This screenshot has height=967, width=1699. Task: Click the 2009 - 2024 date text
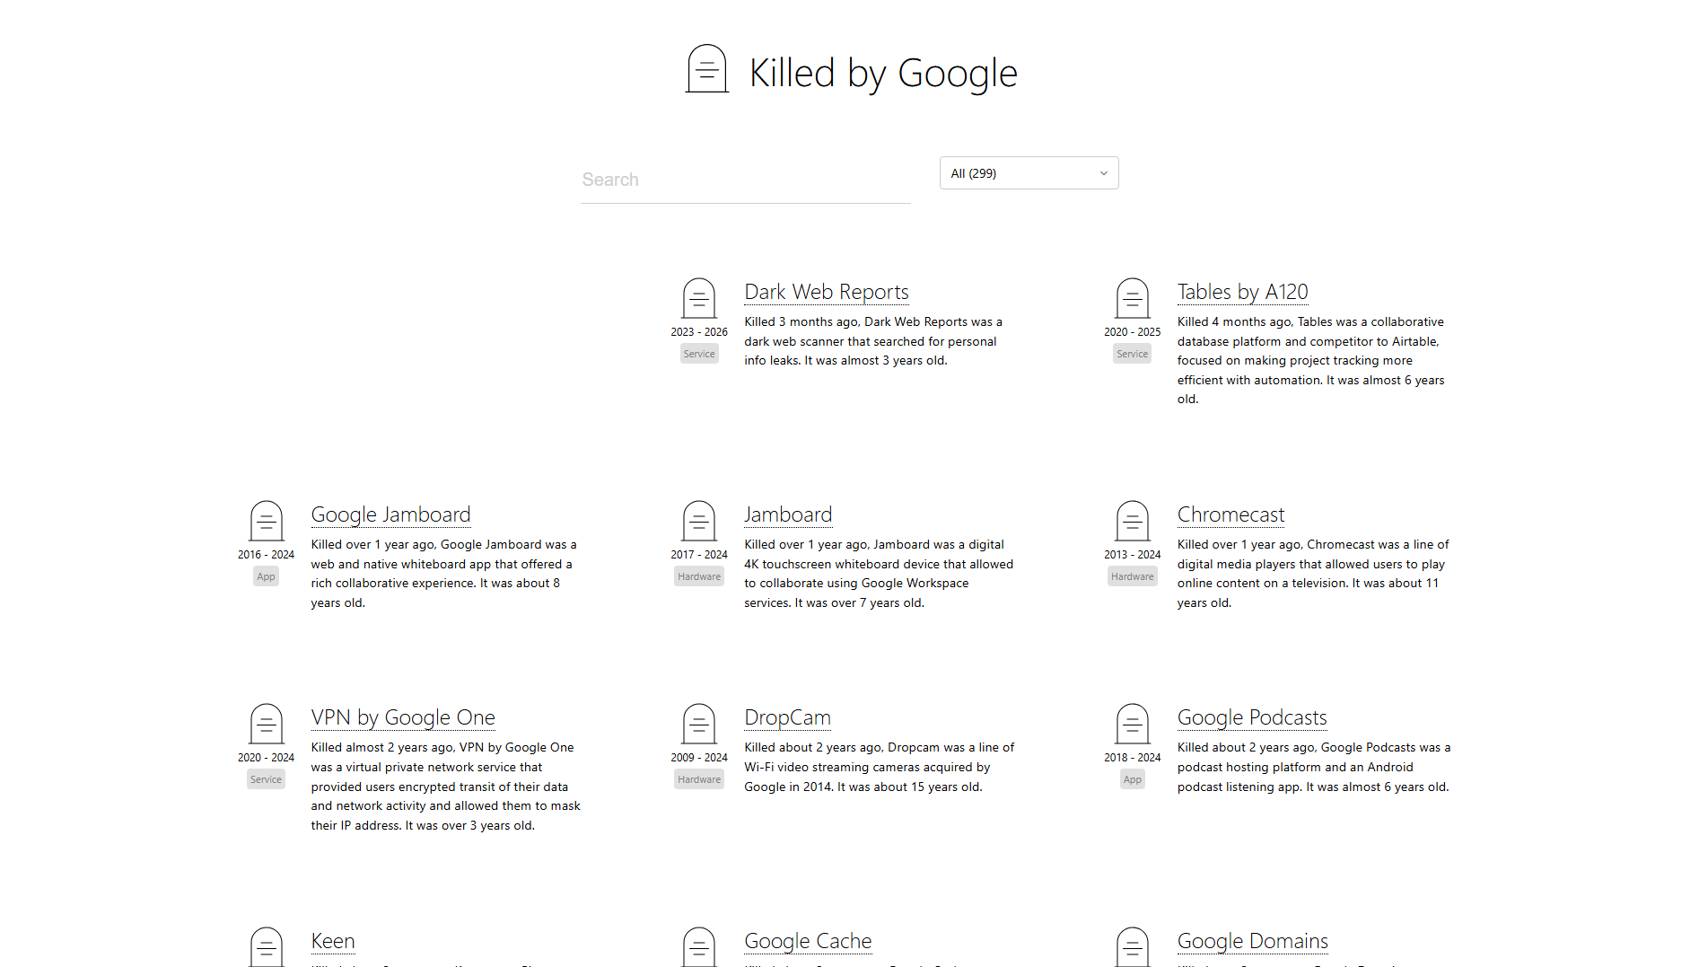coord(698,757)
